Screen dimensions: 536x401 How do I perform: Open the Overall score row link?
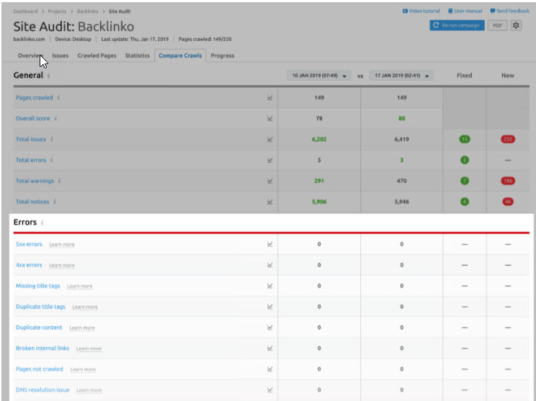[x=33, y=119]
